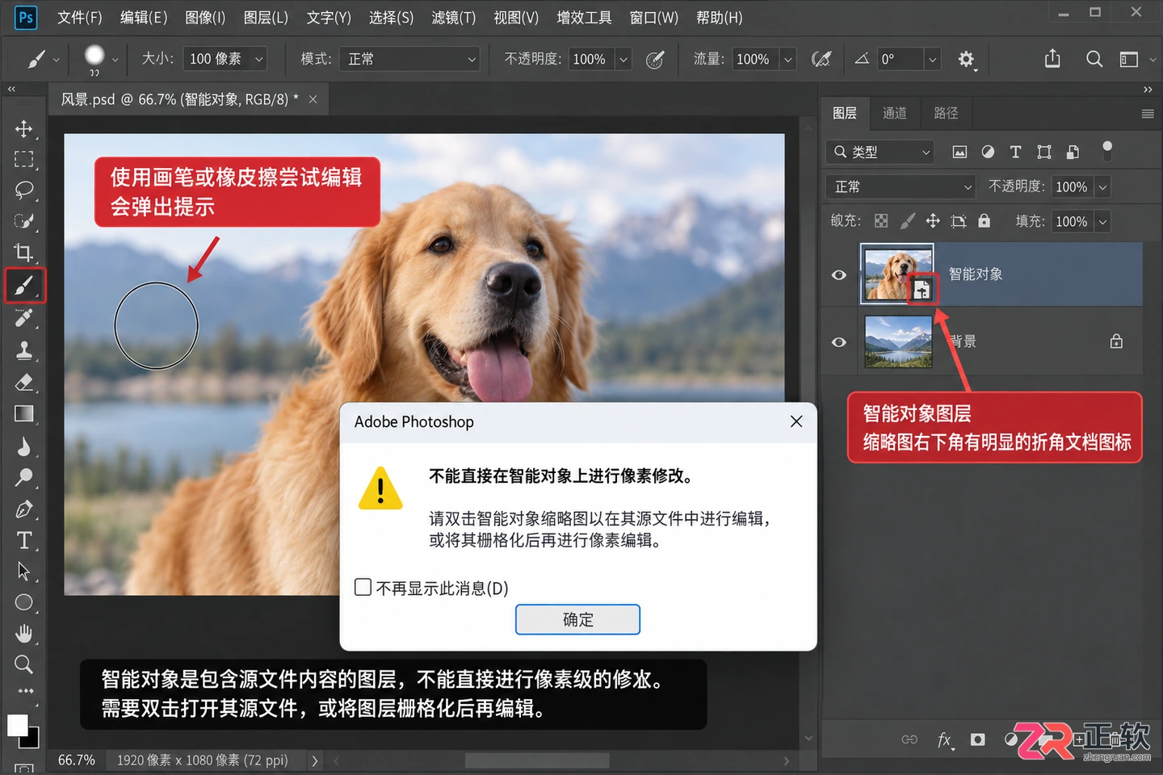The height and width of the screenshot is (775, 1163).
Task: Select the Move tool
Action: tap(24, 129)
